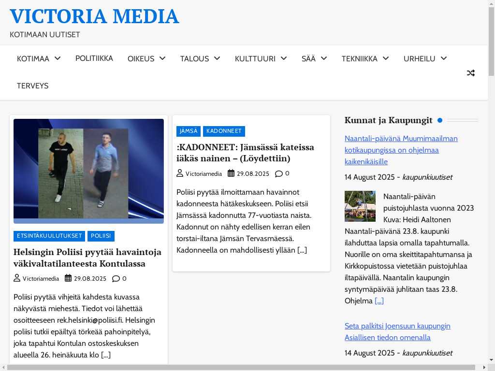Image resolution: width=495 pixels, height=371 pixels.
Task: Click author icon on Jämsä missing article
Action: pyautogui.click(x=180, y=173)
